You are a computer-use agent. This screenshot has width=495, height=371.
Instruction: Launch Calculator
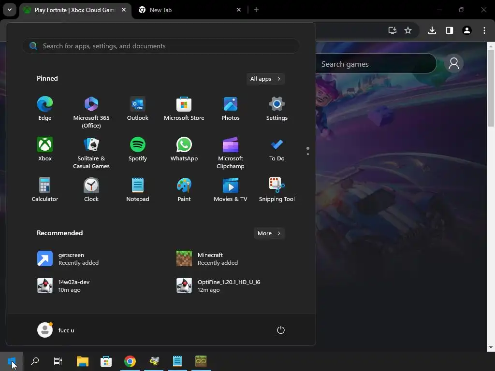click(x=45, y=189)
